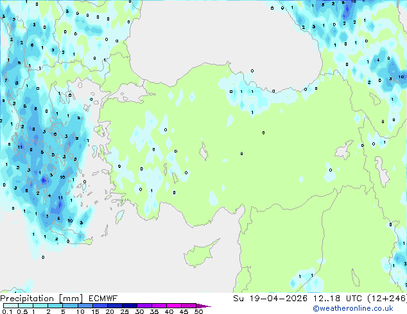Select the 40–45 mm bright magenta legend swatch

[x=174, y=306]
